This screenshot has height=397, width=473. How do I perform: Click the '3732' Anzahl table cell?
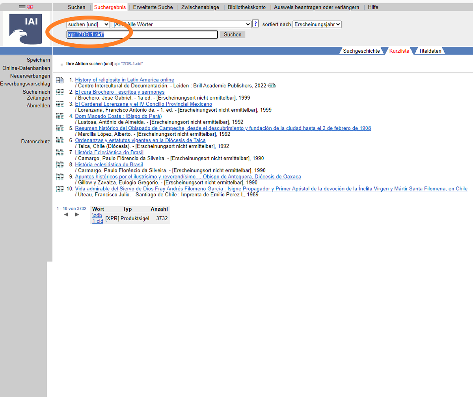(x=162, y=218)
